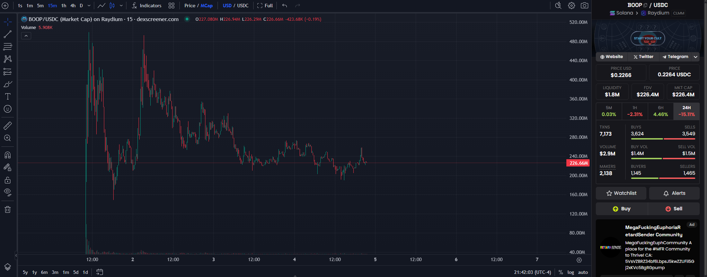
Task: Switch chart denomination to USD
Action: pos(227,6)
